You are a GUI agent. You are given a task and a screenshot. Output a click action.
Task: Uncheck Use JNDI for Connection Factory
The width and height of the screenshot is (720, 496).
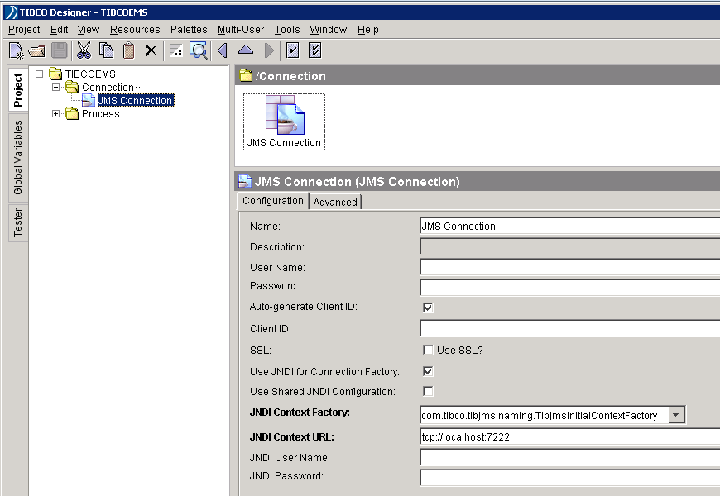point(428,371)
